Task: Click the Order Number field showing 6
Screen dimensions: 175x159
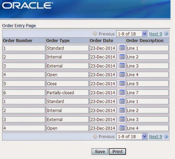Action: pyautogui.click(x=24, y=93)
